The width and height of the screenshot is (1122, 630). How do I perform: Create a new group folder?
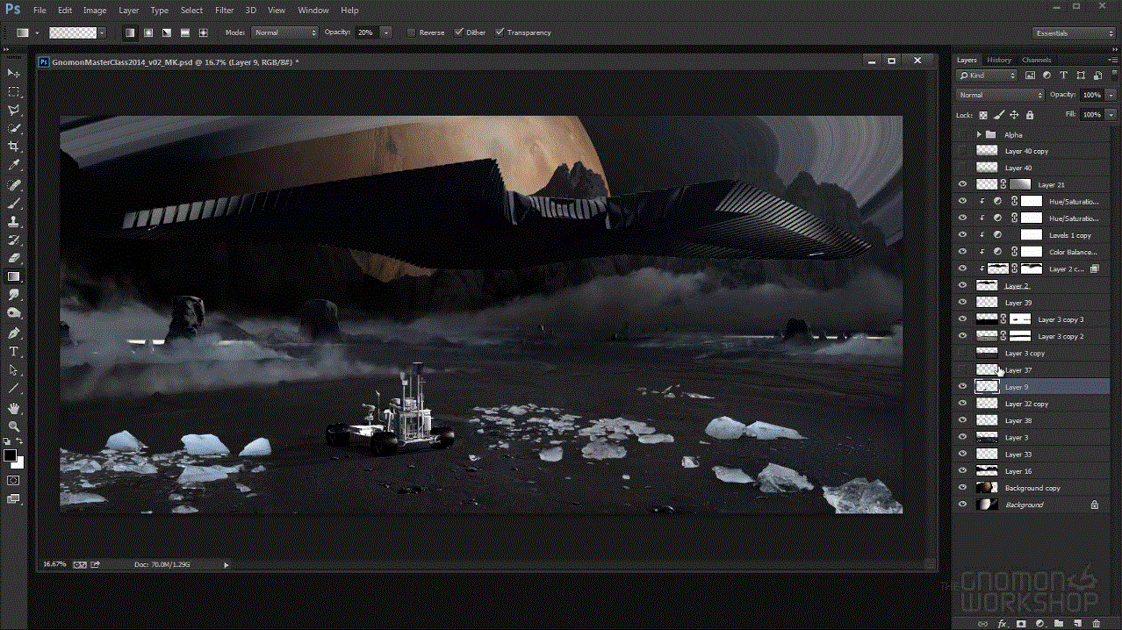[1060, 624]
